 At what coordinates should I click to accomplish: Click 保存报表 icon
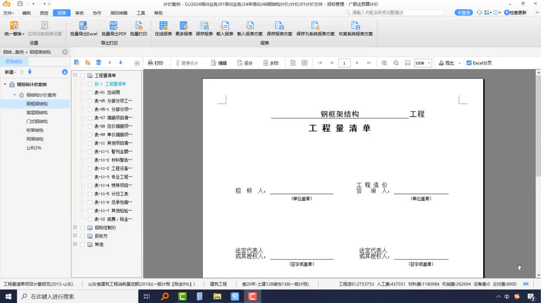coord(204,26)
